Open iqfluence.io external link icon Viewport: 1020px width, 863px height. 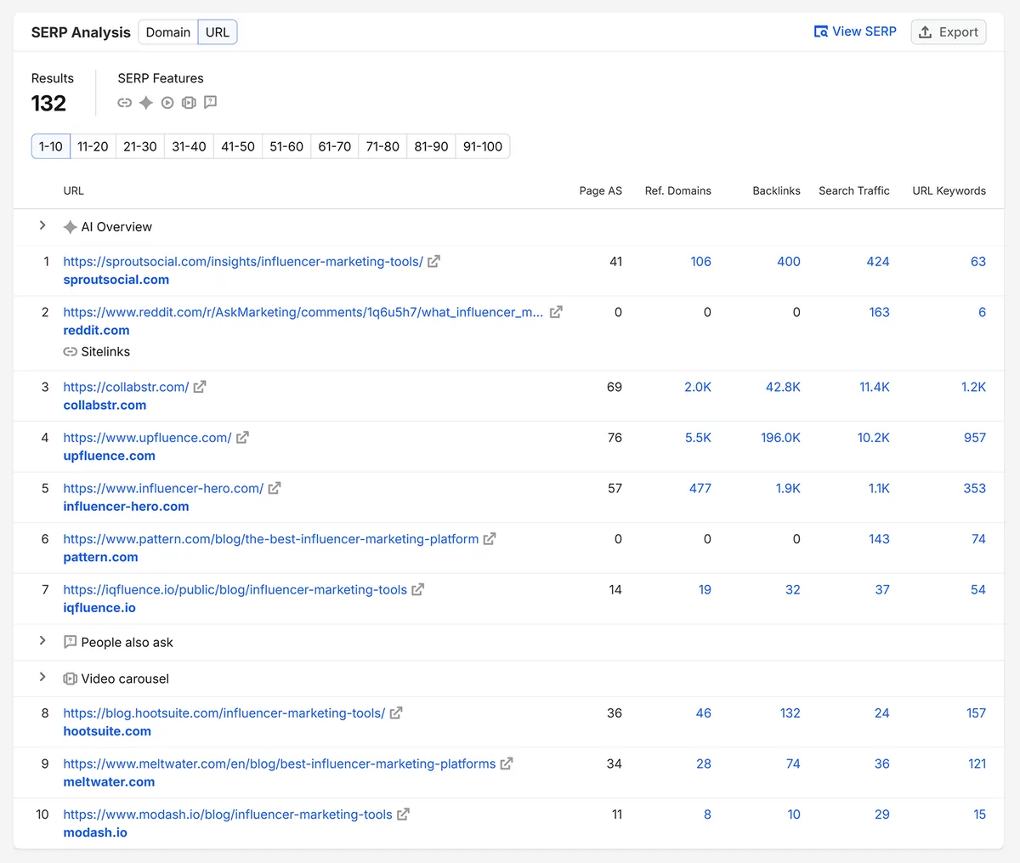[417, 589]
